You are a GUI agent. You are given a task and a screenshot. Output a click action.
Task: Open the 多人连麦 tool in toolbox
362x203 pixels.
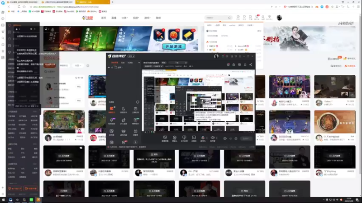tap(123, 121)
